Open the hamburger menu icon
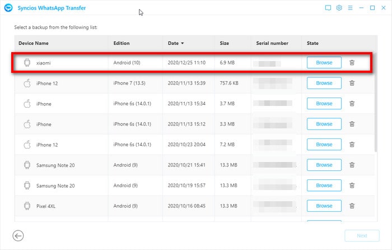 pos(350,8)
